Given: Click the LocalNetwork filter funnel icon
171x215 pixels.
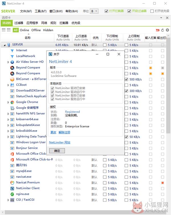Looking at the screenshot, I should pos(12,56).
